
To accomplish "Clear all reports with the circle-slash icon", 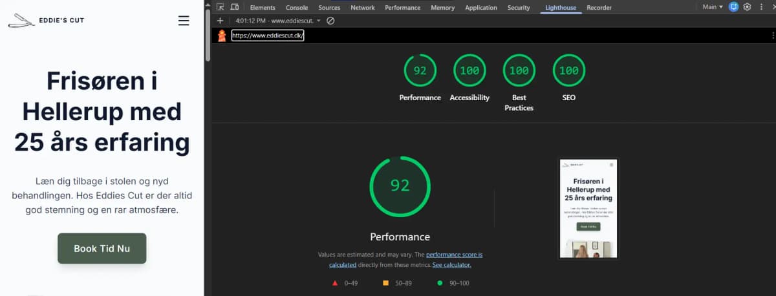I will pos(330,21).
